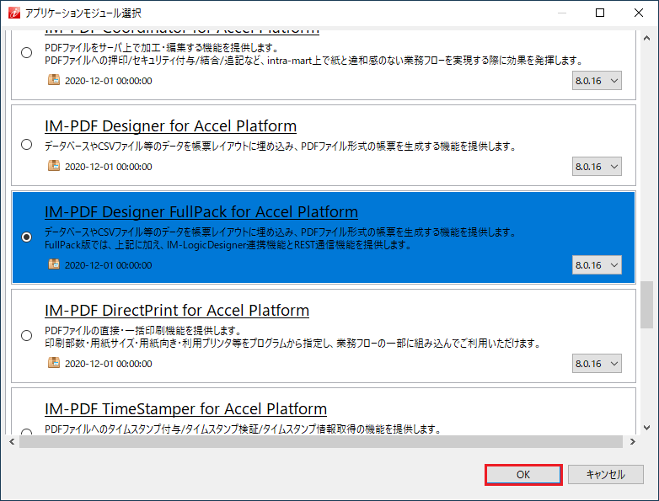659x501 pixels.
Task: Select the IM-PDF Coordinator radio button
Action: click(26, 52)
